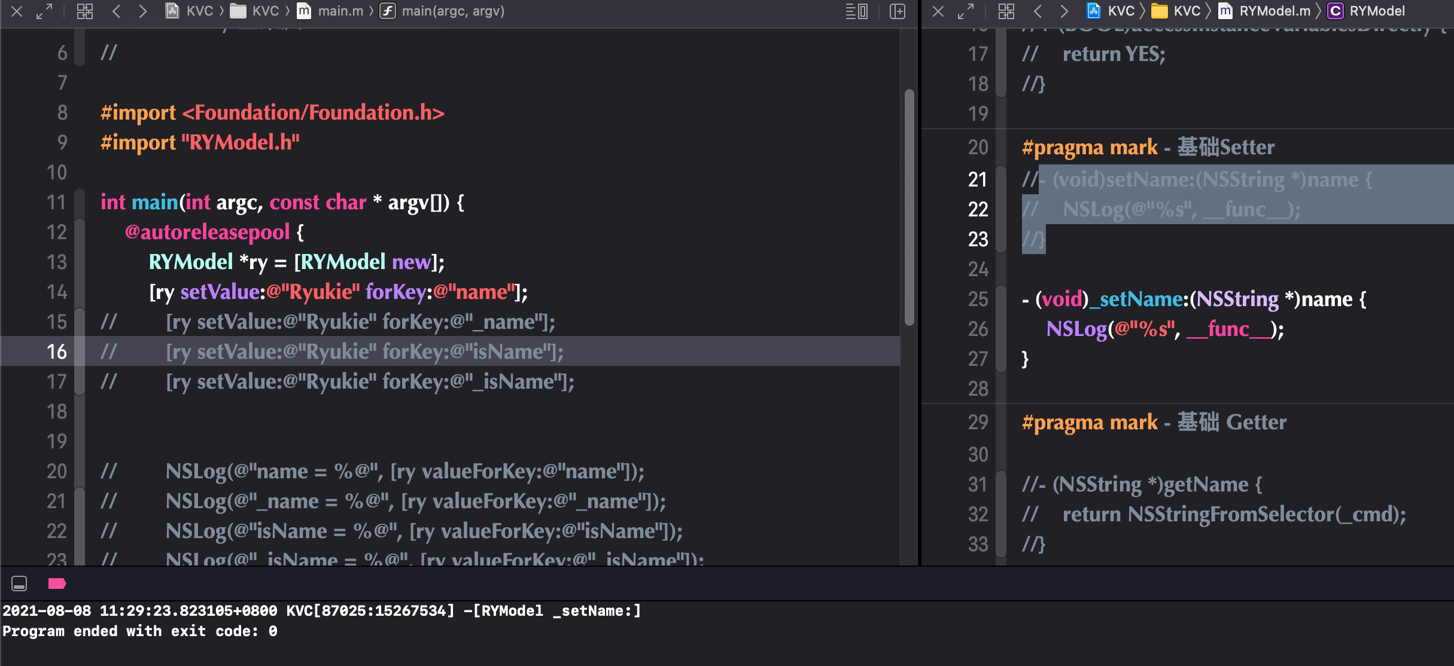Viewport: 1454px width, 666px height.
Task: Open RYModel class symbol breadcrumb
Action: 1366,11
